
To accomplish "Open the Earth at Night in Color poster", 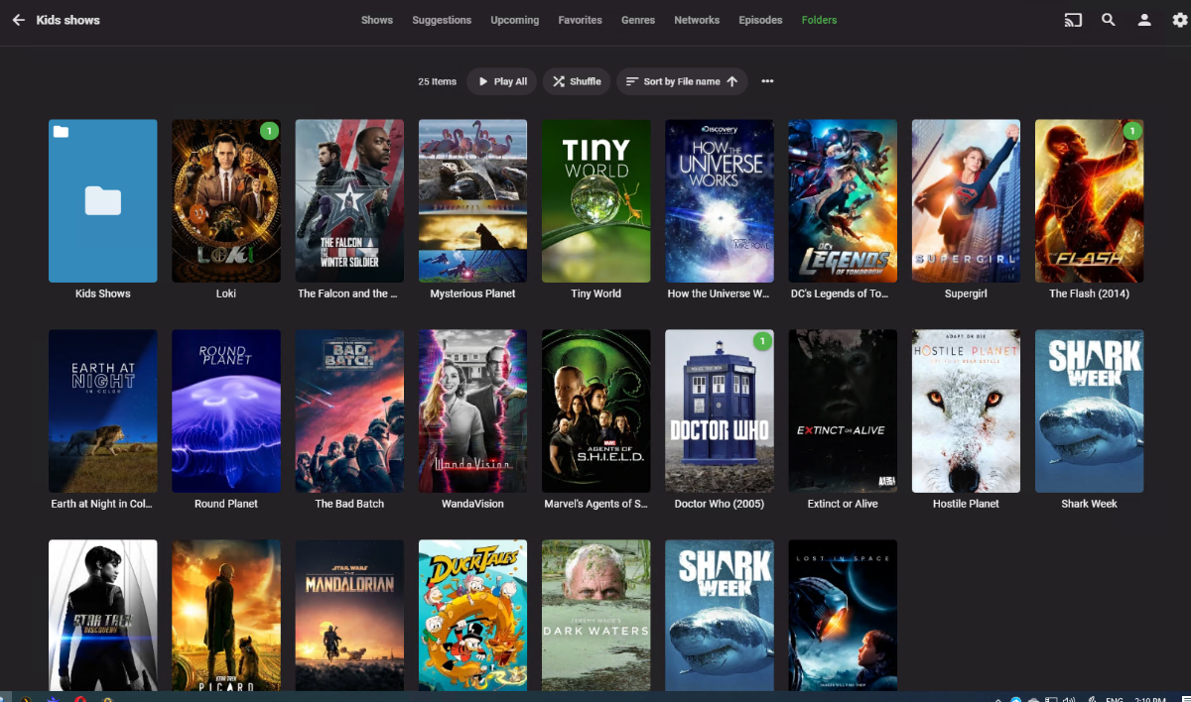I will (103, 411).
